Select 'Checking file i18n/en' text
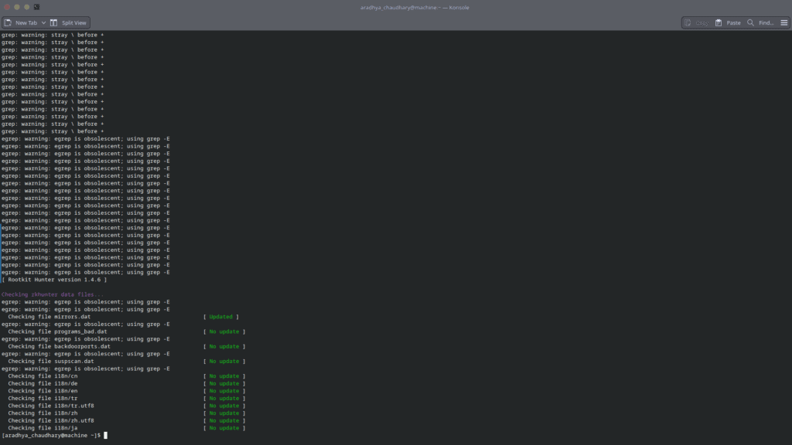Viewport: 792px width, 445px height. click(x=43, y=391)
